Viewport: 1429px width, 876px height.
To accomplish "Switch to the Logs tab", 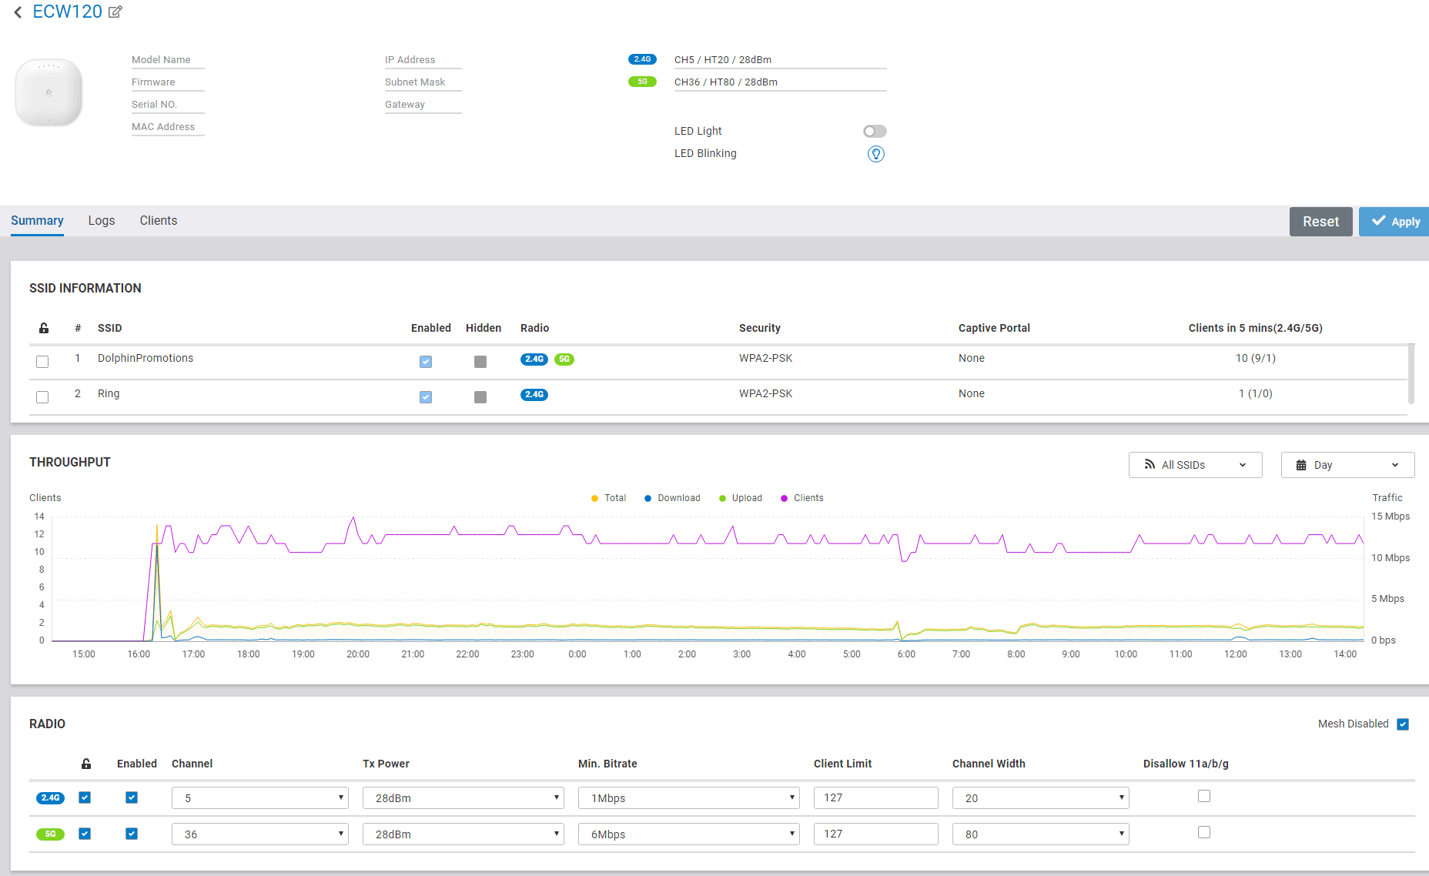I will coord(102,221).
